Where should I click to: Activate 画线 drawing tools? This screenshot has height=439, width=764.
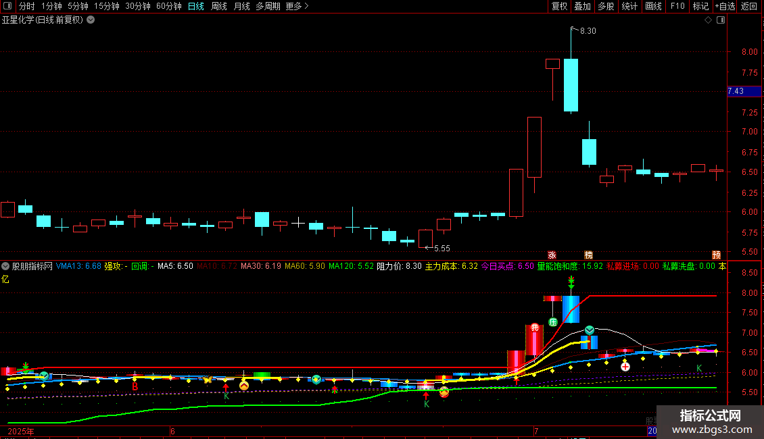point(653,6)
